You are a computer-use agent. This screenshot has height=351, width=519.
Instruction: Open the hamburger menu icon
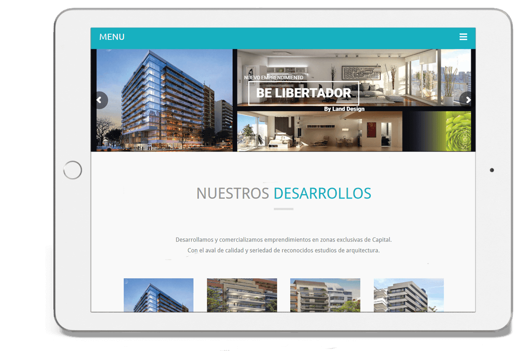point(463,37)
